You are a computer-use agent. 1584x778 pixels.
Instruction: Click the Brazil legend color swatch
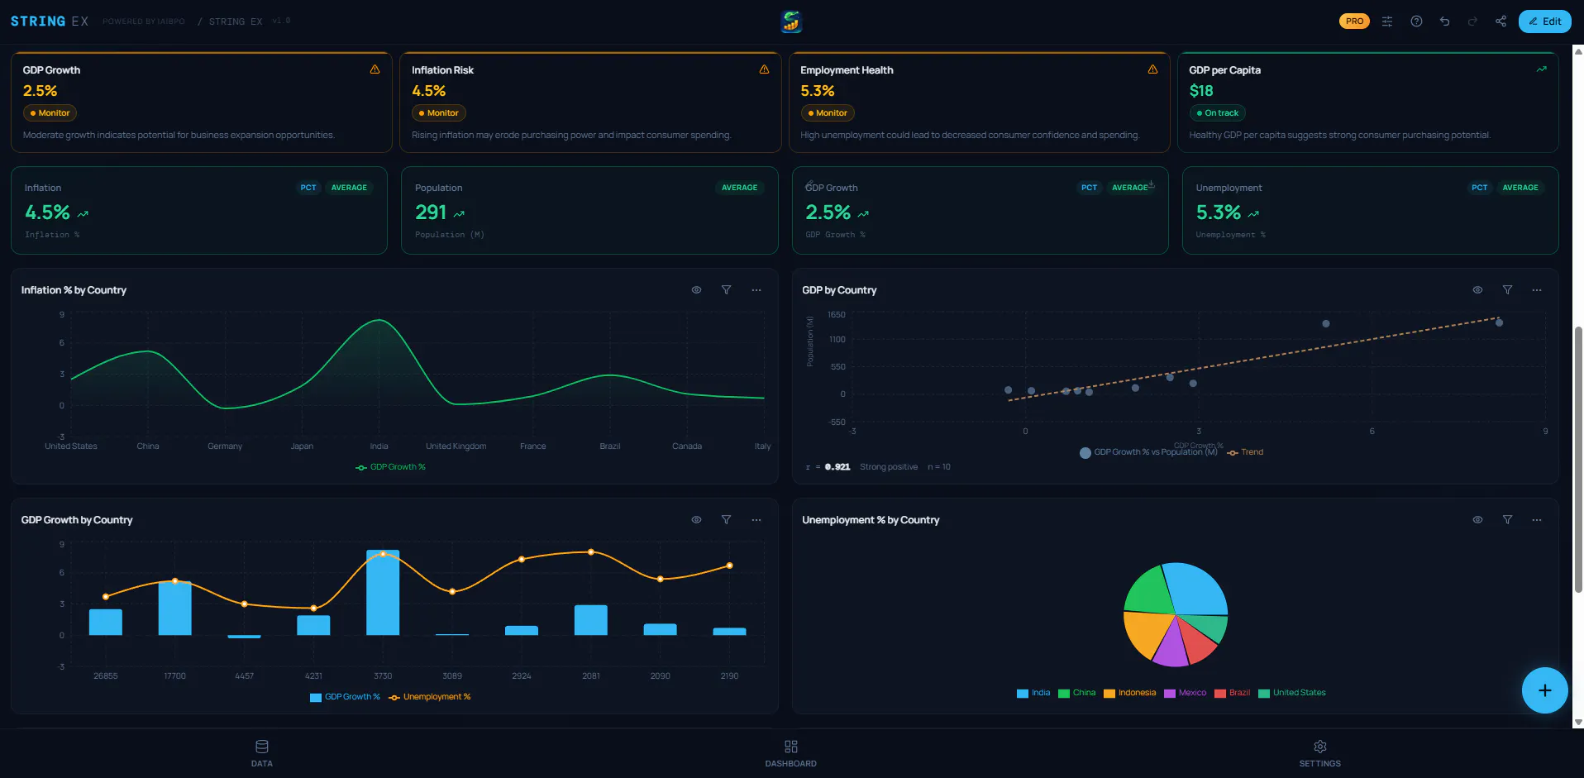point(1220,694)
